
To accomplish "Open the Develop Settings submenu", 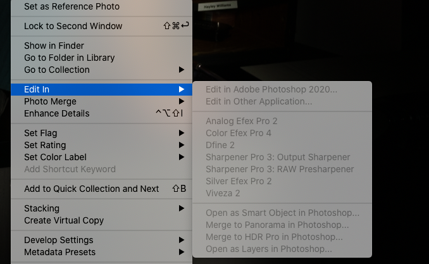I will [59, 240].
